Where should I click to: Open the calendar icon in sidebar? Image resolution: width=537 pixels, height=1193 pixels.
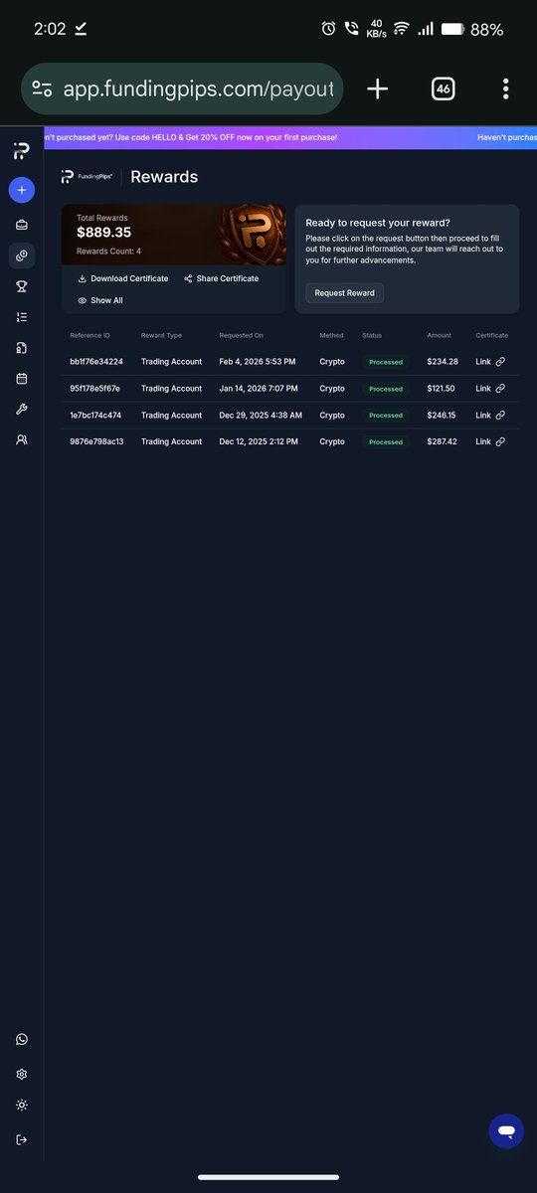point(22,379)
